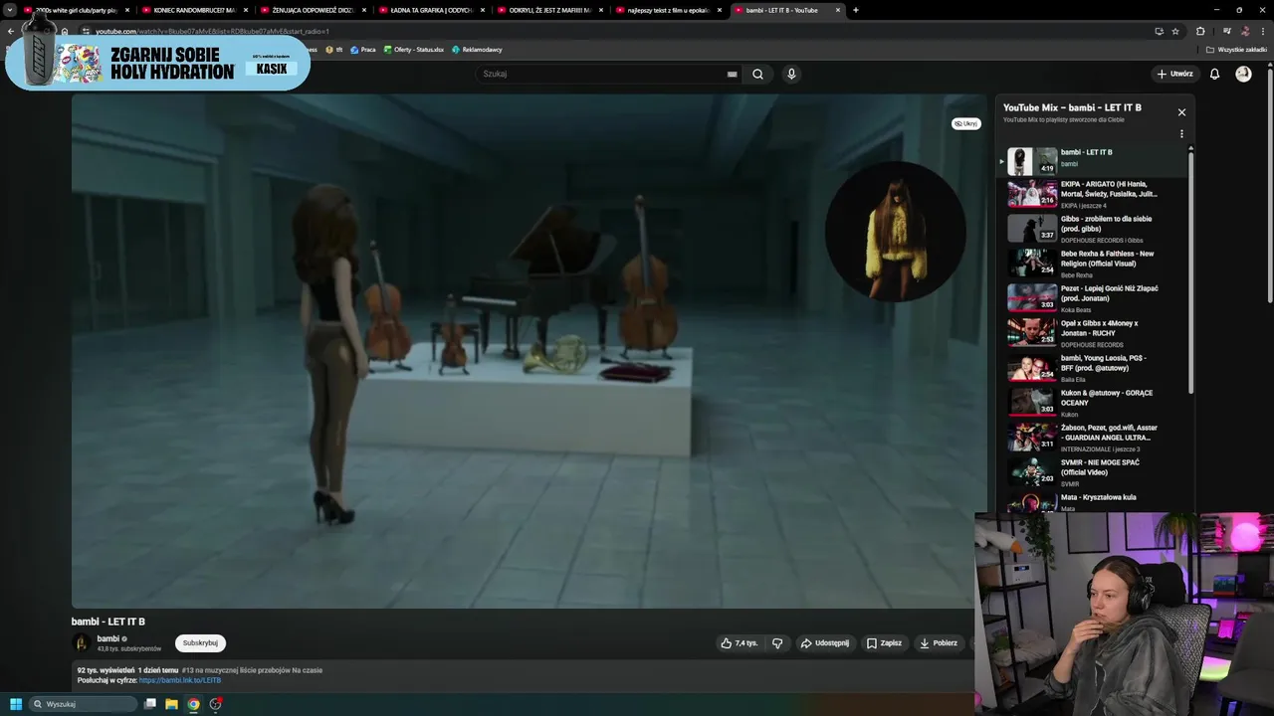Switch to the ODKRYLI ŻE JEST Z MAFII tab
The width and height of the screenshot is (1274, 716).
coord(549,10)
